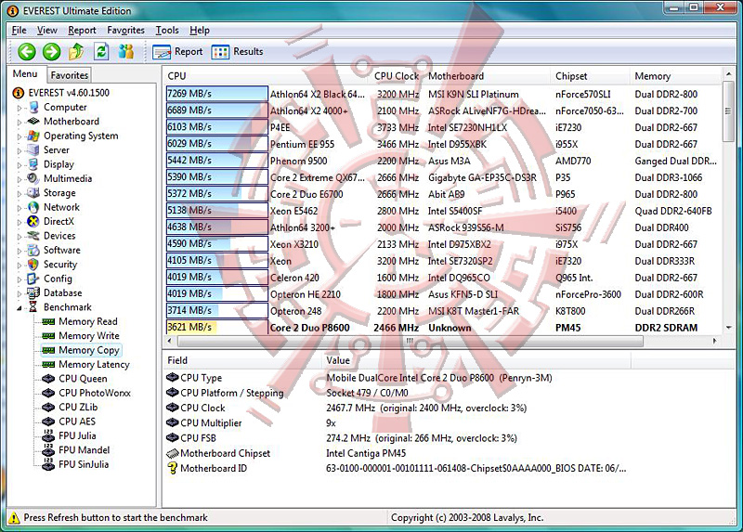Expand the Operating System tree node
Image resolution: width=743 pixels, height=532 pixels.
tap(20, 136)
